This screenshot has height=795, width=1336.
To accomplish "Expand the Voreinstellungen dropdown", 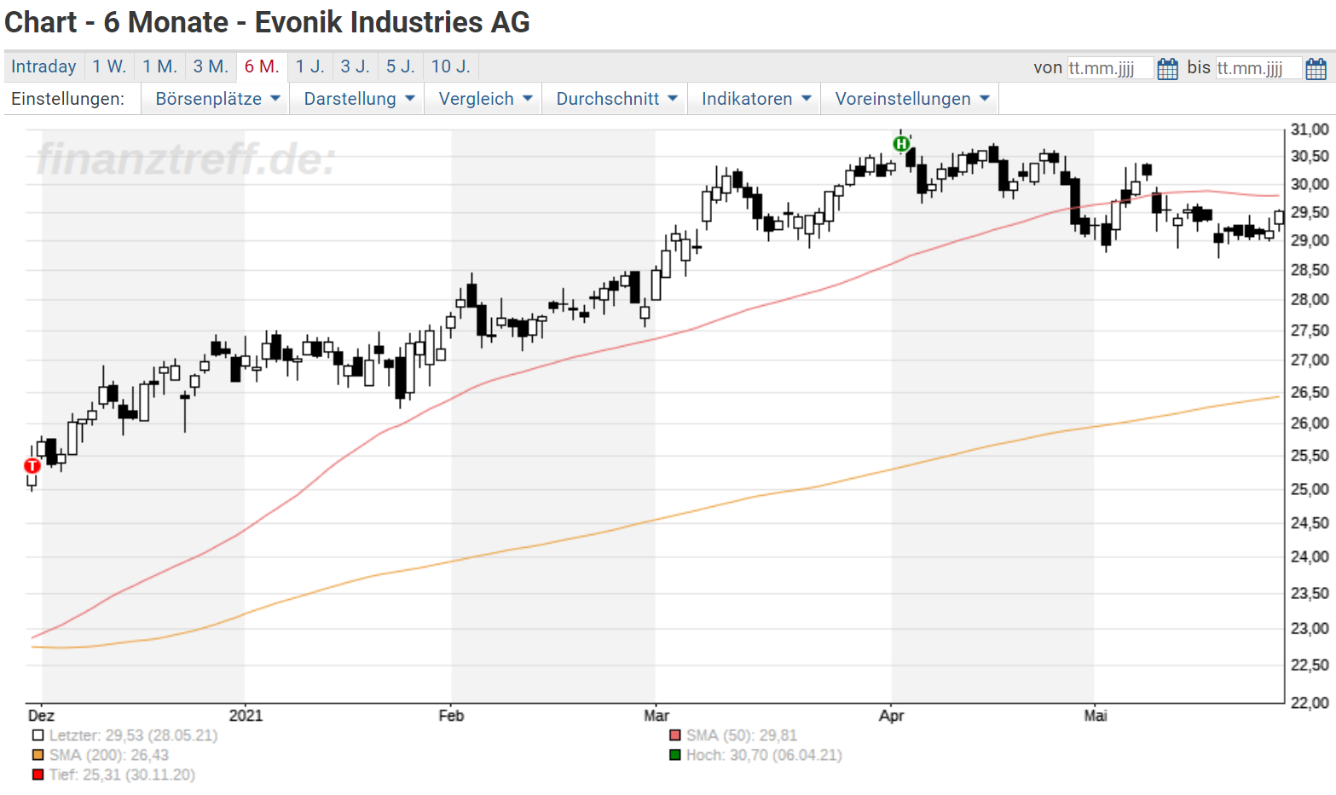I will click(911, 99).
